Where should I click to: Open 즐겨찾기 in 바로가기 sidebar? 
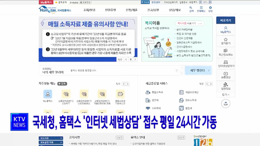[x=225, y=41]
